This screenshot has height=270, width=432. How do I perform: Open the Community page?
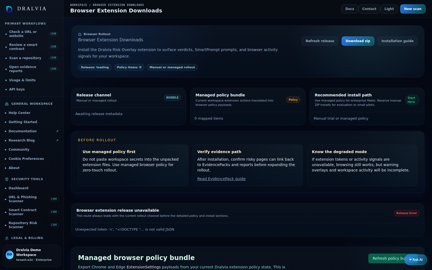coord(32,150)
